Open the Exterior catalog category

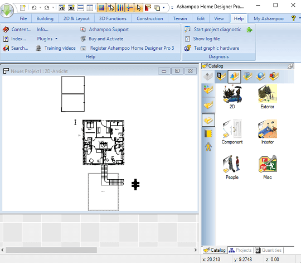tap(268, 97)
